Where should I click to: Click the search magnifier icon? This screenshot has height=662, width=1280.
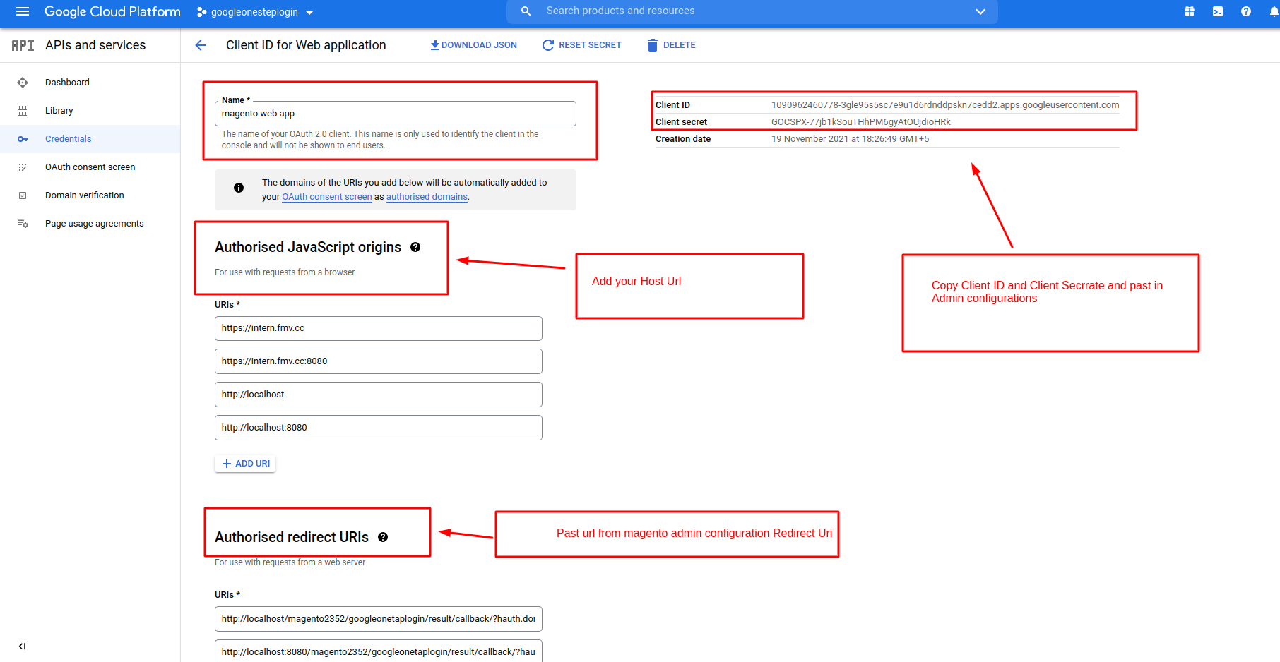coord(526,11)
